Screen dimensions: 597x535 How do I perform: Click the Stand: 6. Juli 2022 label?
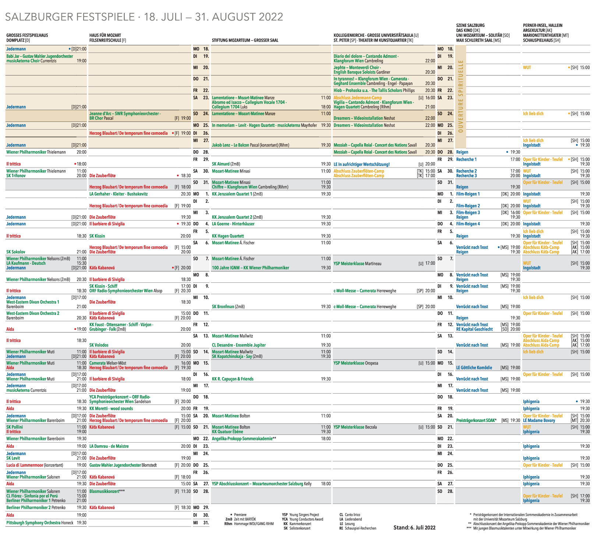(x=414, y=528)
